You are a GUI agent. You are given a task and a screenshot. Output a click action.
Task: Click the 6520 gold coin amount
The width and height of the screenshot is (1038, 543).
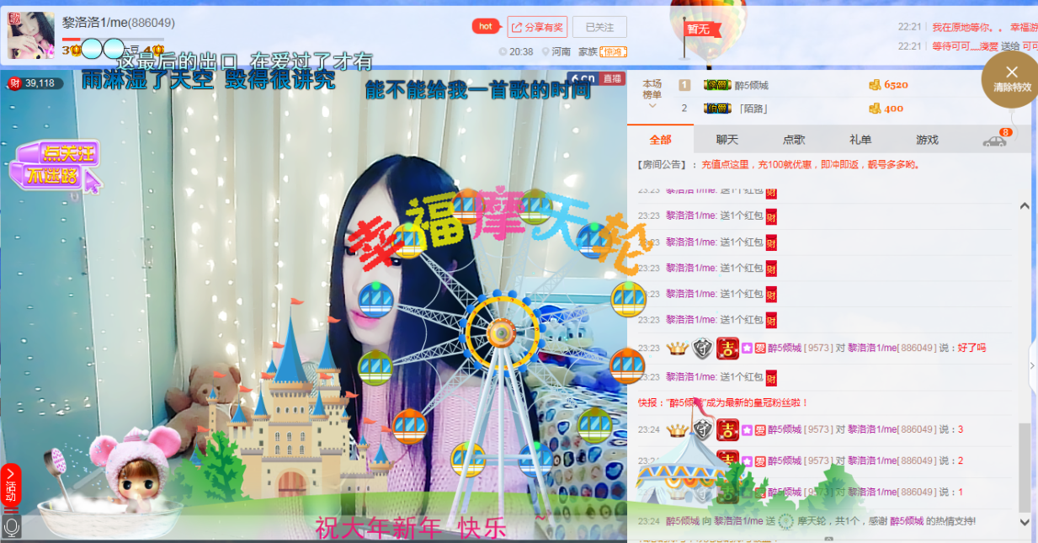[x=888, y=85]
